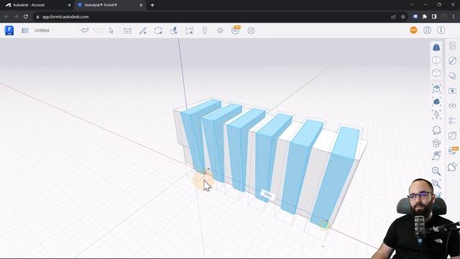Toggle the browser side panel icon

point(434,17)
